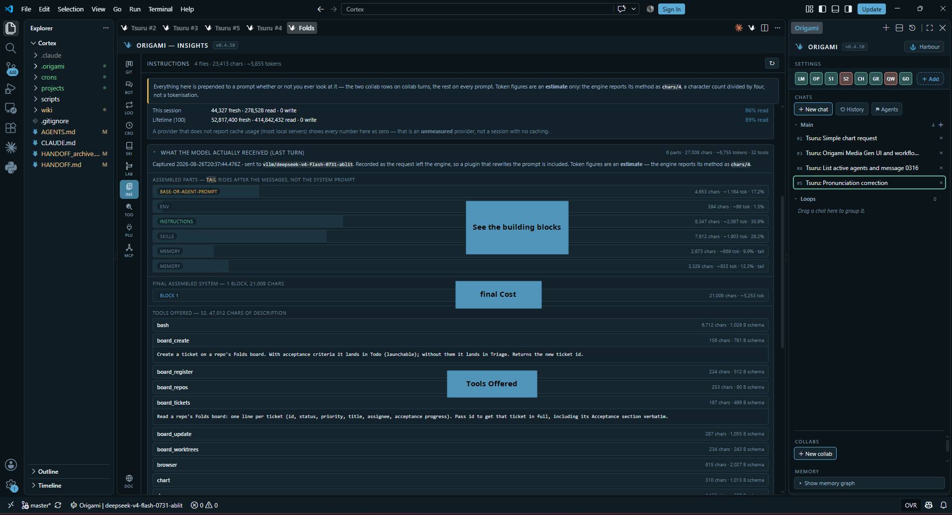Open chat History
Viewport: 952px width, 515px height.
tap(852, 109)
